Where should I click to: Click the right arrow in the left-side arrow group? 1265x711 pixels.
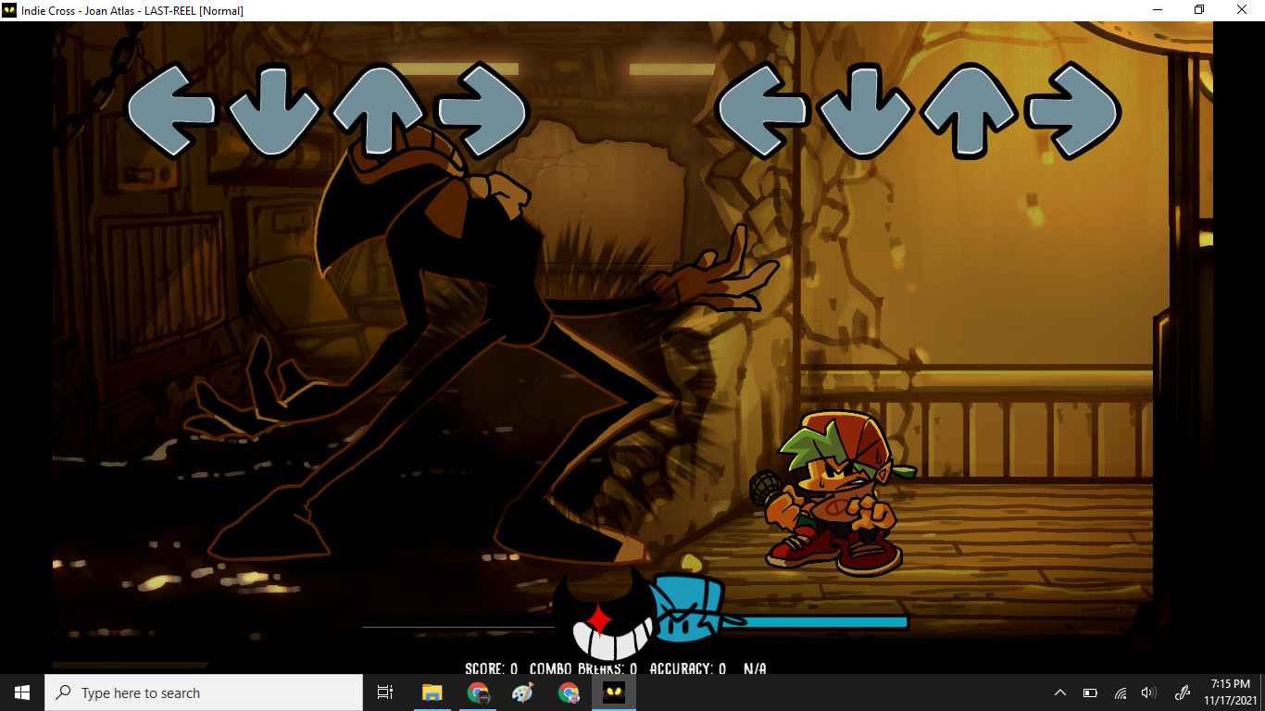pyautogui.click(x=482, y=111)
